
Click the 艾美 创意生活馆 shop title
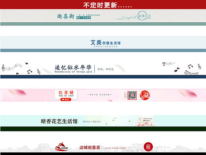click(x=105, y=43)
